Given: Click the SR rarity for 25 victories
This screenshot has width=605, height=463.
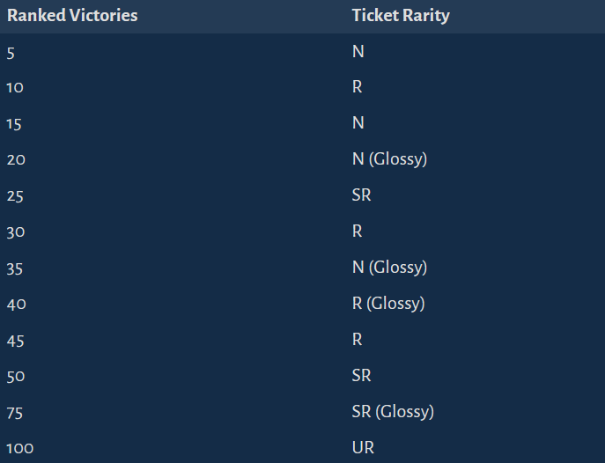Looking at the screenshot, I should [361, 195].
